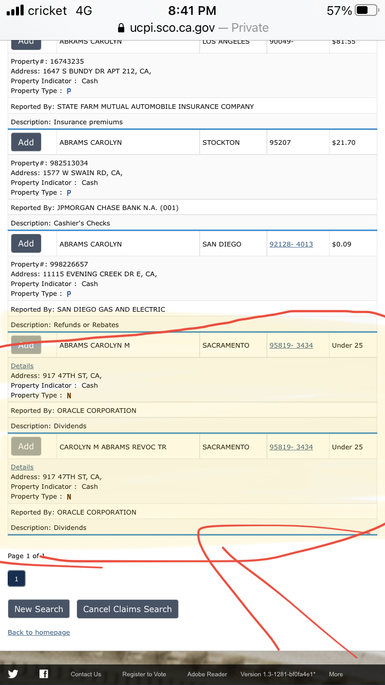Image resolution: width=385 pixels, height=685 pixels.
Task: Open Adobe Reader footer link
Action: (x=207, y=674)
